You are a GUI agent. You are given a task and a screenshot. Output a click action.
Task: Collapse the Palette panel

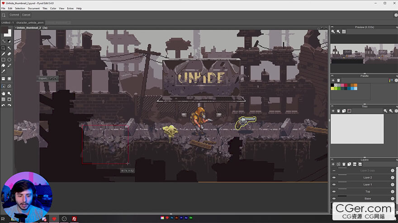pos(332,75)
